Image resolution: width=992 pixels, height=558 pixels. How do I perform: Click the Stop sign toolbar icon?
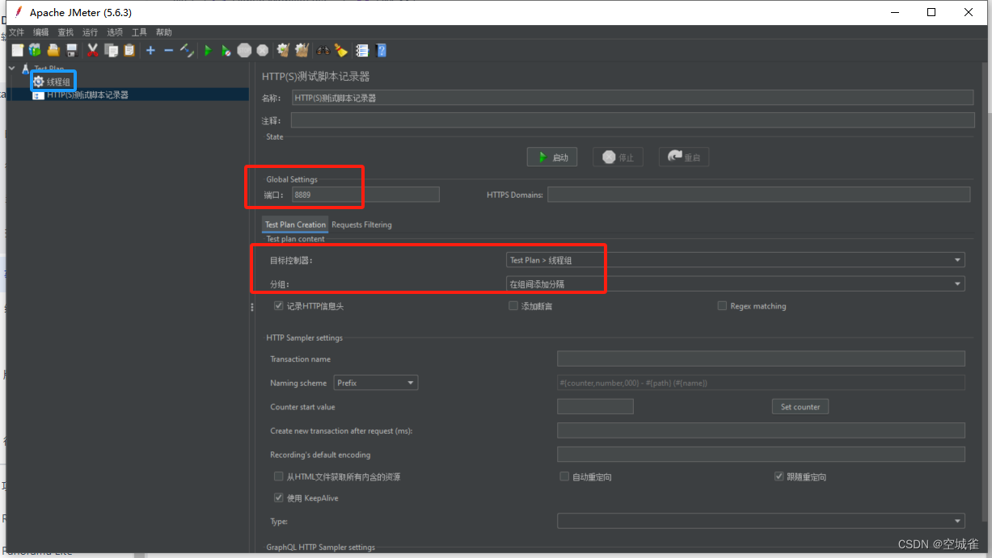click(x=244, y=50)
